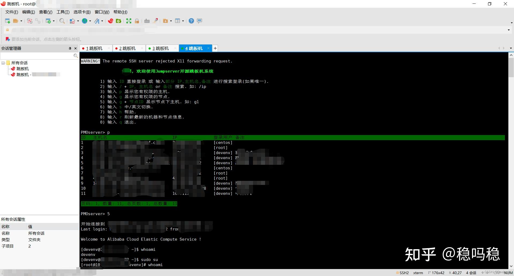Open the key mapping keyboard icon
This screenshot has width=514, height=276.
coord(147,21)
